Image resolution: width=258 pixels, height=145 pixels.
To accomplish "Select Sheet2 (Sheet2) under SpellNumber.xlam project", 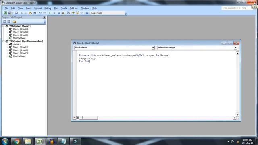I will pos(20,50).
